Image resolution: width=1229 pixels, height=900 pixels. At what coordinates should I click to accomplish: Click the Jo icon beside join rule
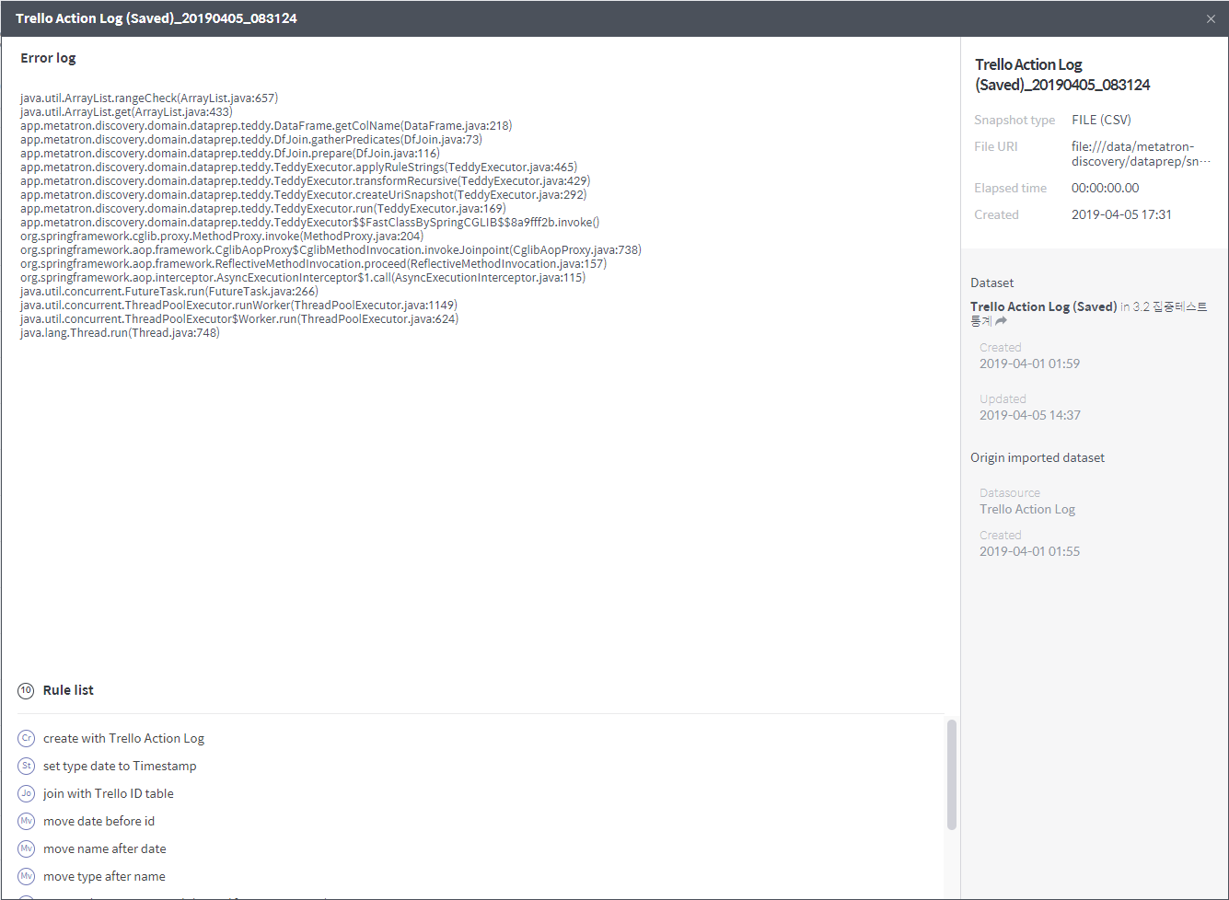(27, 793)
